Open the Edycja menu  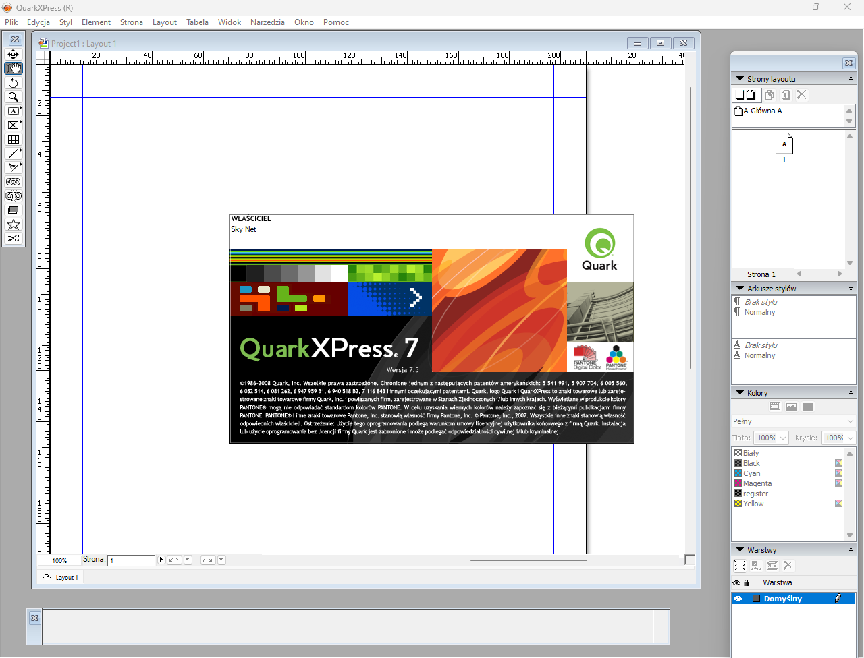(38, 22)
